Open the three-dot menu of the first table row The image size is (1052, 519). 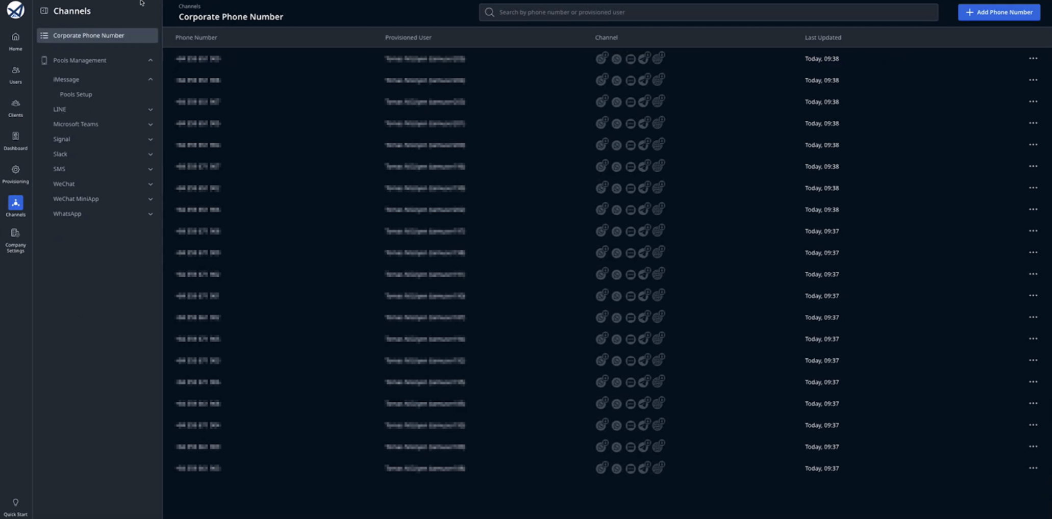1033,59
